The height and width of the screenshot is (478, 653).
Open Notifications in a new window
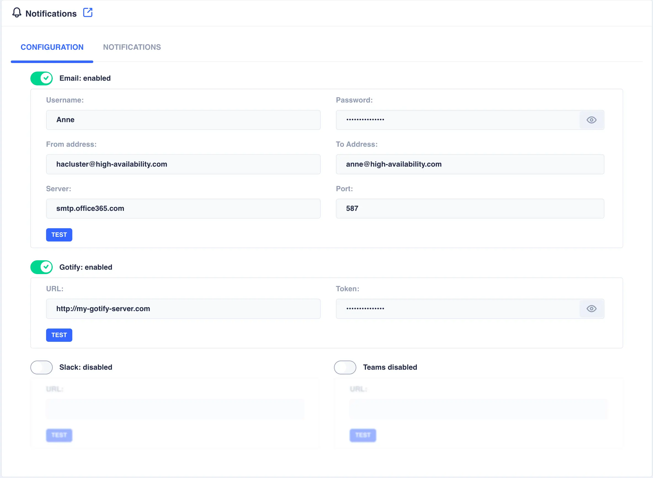(87, 12)
